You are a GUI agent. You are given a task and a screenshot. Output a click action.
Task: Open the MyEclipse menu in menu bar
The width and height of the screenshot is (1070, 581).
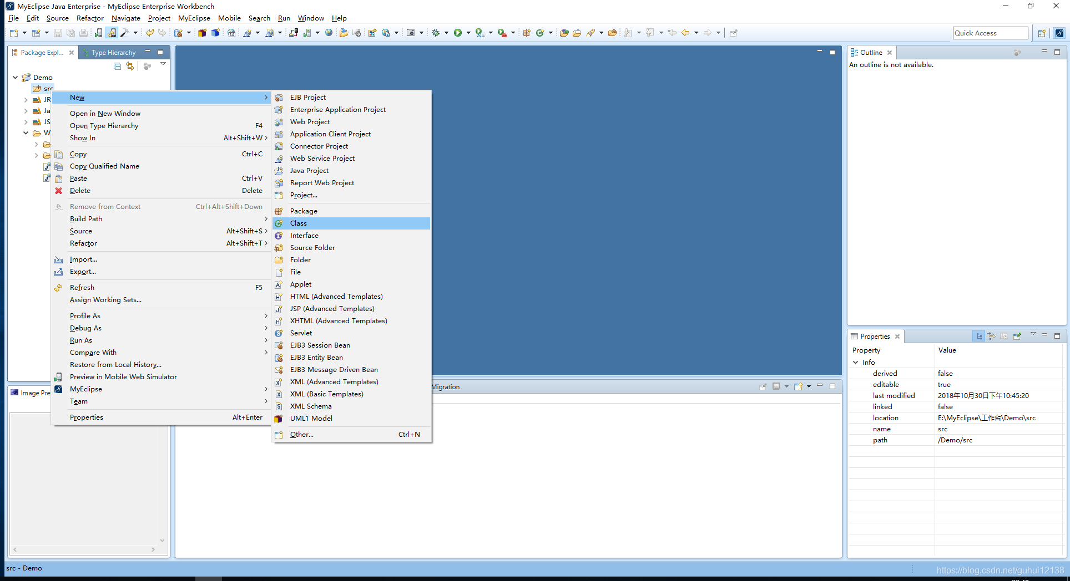194,18
